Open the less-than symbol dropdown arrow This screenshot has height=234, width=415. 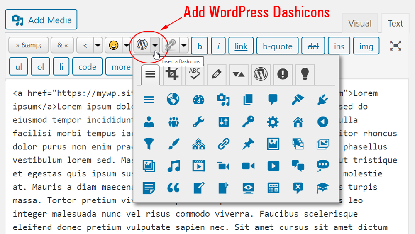tap(98, 45)
